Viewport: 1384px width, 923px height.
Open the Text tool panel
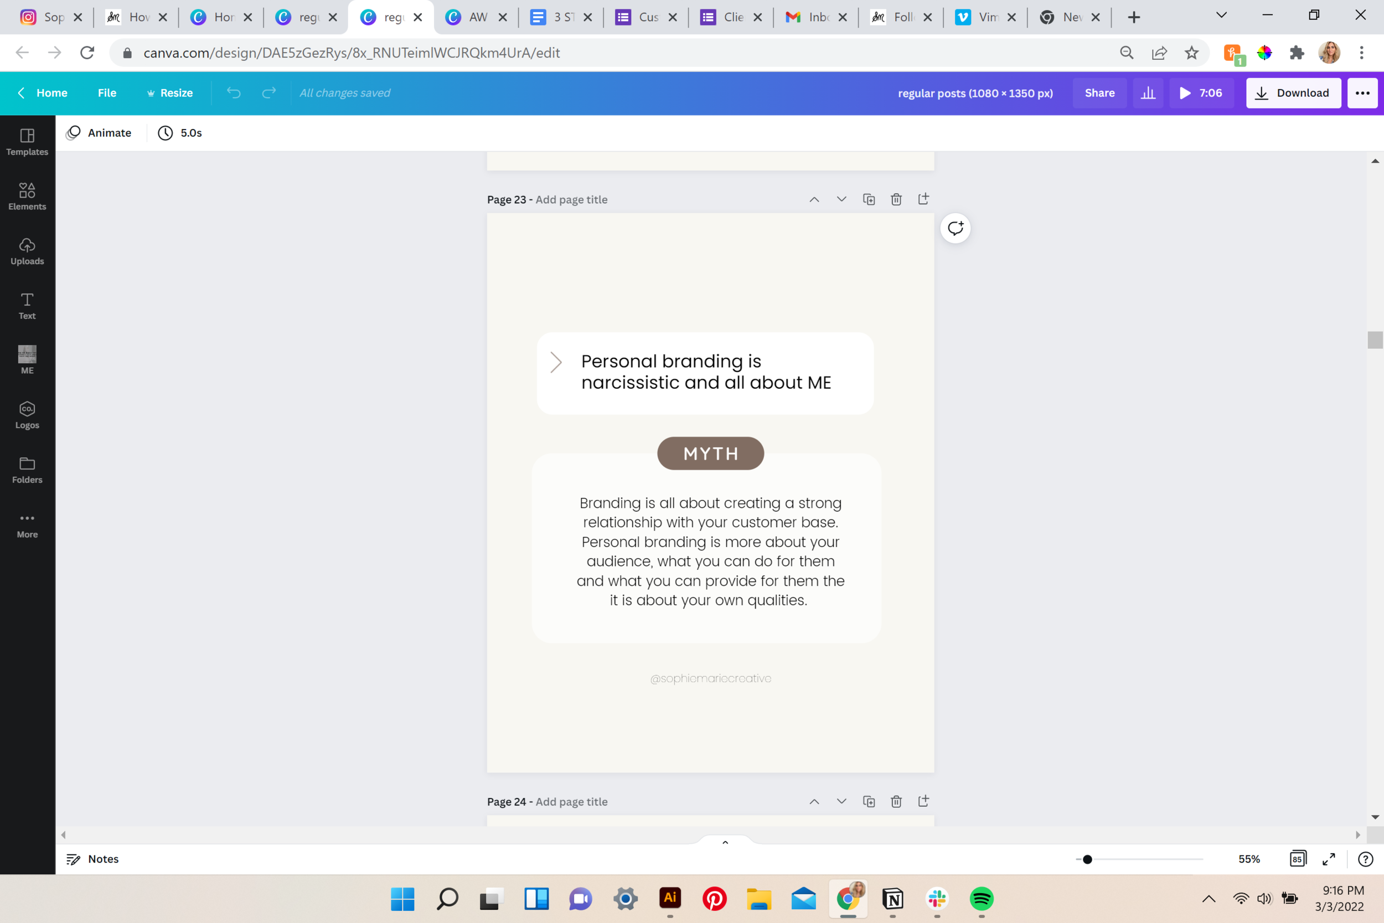tap(27, 306)
